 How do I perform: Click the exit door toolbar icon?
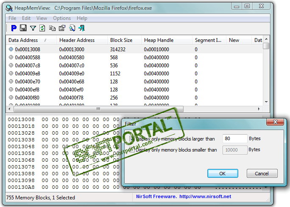click(81, 28)
